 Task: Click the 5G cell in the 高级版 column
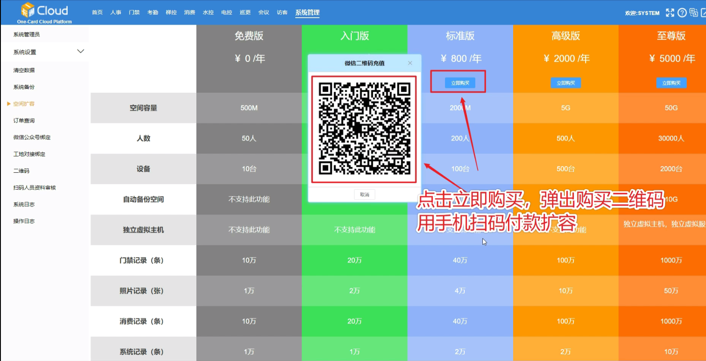(x=566, y=108)
